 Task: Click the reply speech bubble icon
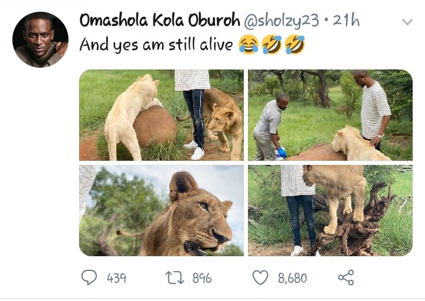click(89, 277)
